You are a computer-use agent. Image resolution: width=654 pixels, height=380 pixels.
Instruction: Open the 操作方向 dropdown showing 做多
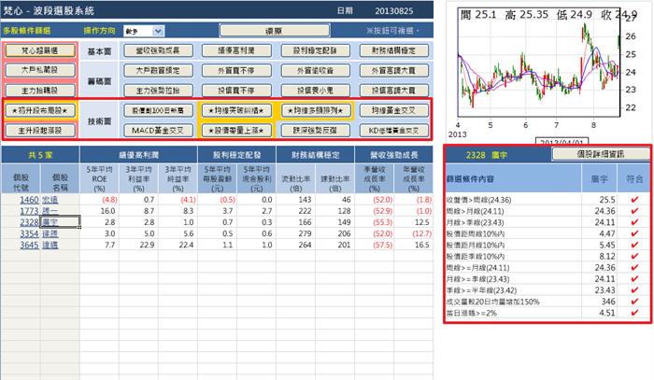coord(144,31)
